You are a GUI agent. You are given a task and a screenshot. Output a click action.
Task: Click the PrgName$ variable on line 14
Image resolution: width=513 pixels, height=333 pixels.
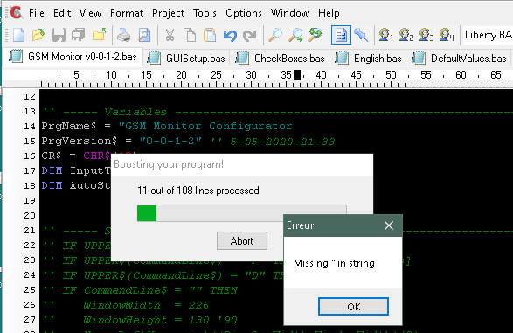coord(69,126)
